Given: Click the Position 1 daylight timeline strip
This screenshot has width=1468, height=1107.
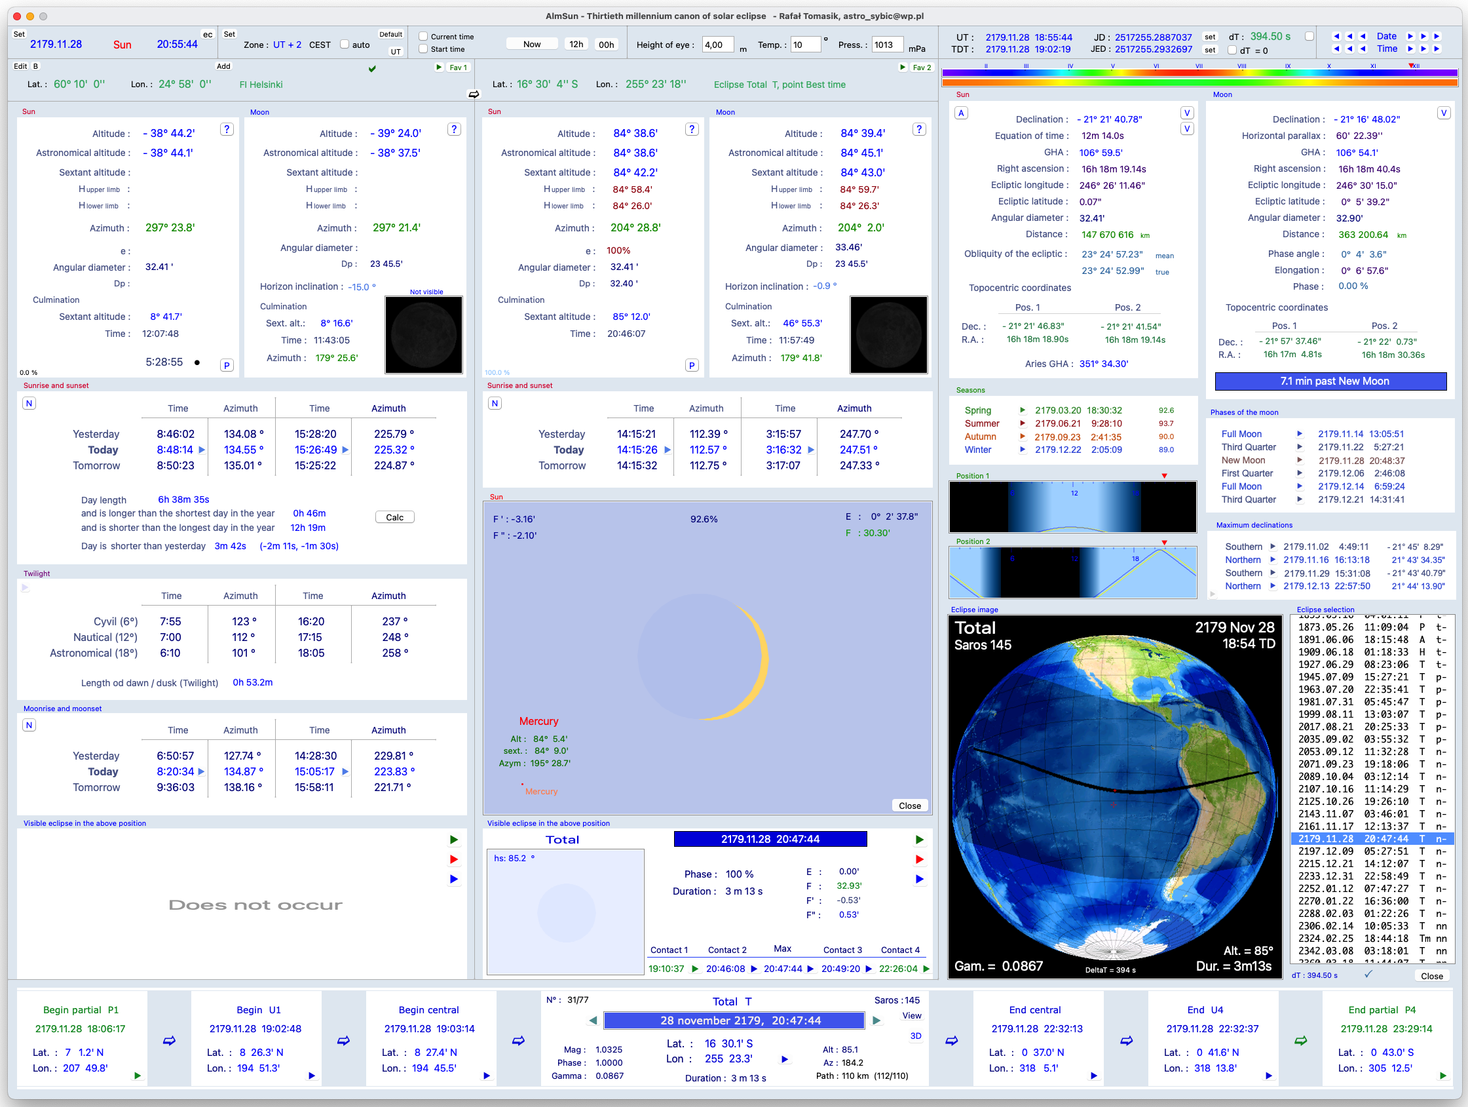Looking at the screenshot, I should pyautogui.click(x=1072, y=507).
